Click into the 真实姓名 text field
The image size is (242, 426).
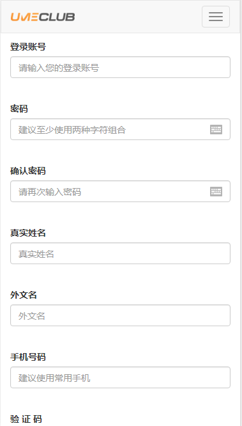point(120,253)
